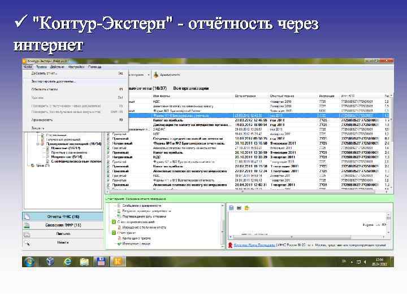Choose Обновить список menu entry
Viewport: 407px width, 305px height.
click(x=76, y=89)
